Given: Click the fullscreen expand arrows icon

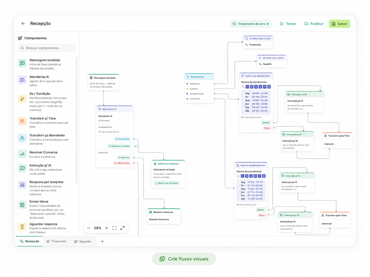Looking at the screenshot, I should click(123, 228).
